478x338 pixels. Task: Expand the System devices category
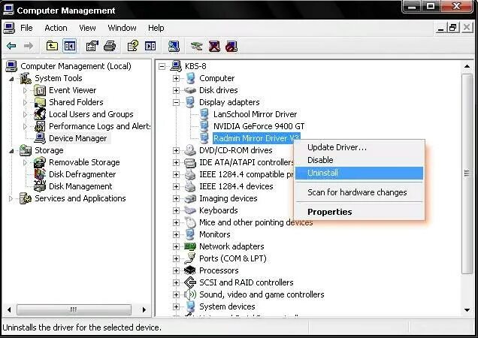pos(176,306)
